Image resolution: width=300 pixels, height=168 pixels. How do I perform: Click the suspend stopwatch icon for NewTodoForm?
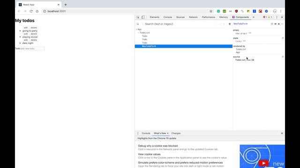[272, 24]
